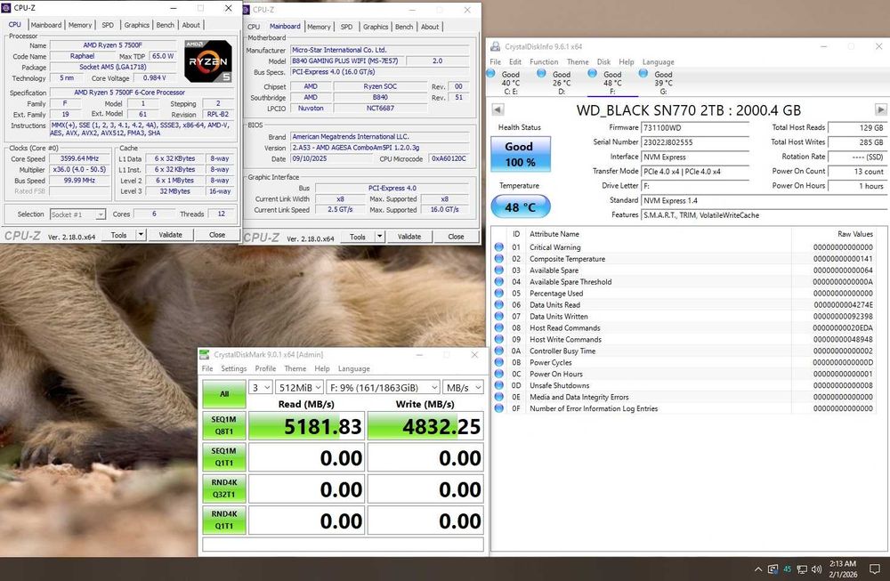Image resolution: width=890 pixels, height=581 pixels.
Task: Open Tools dropdown arrow in CPU window
Action: 141,235
